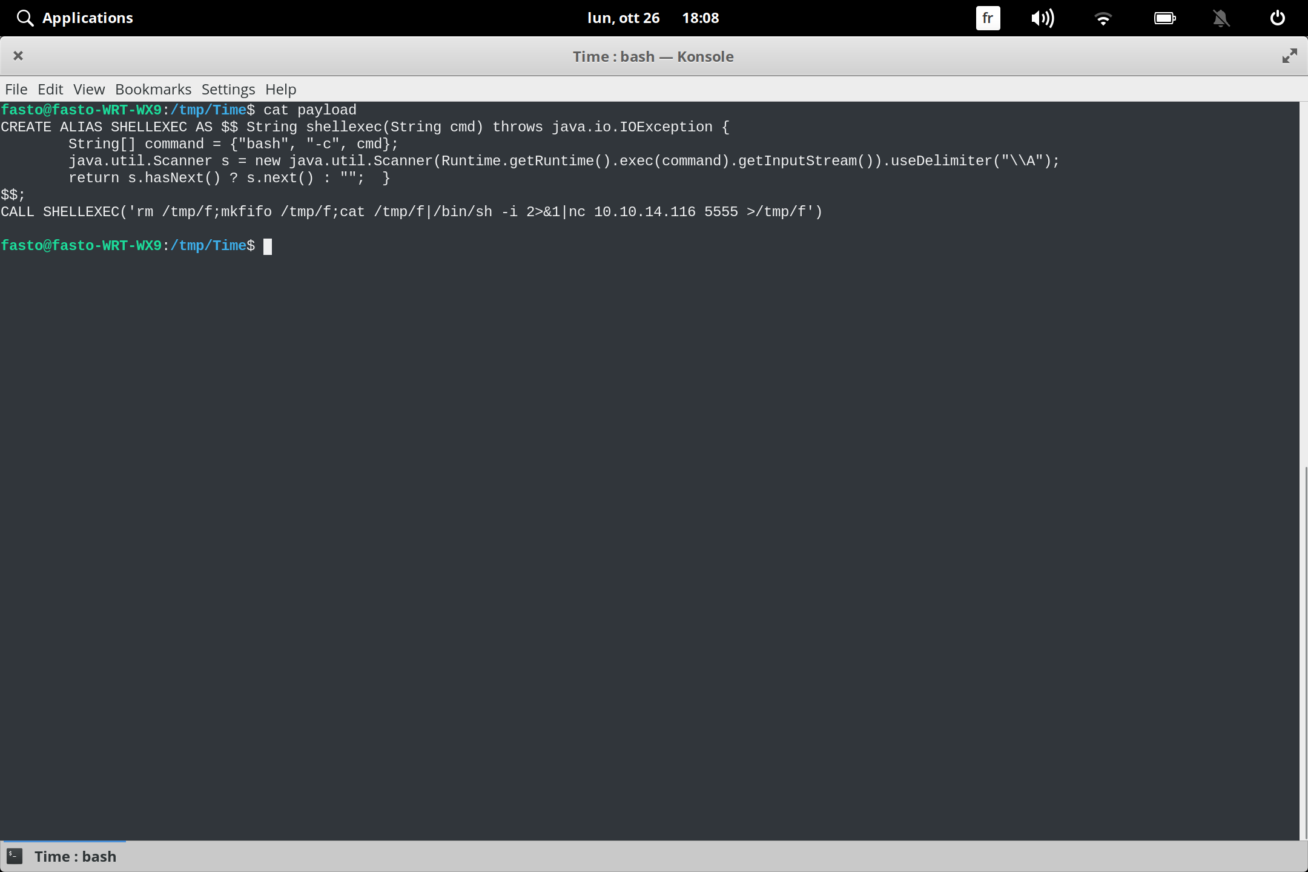Select the Edit menu
1308x872 pixels.
pyautogui.click(x=50, y=89)
